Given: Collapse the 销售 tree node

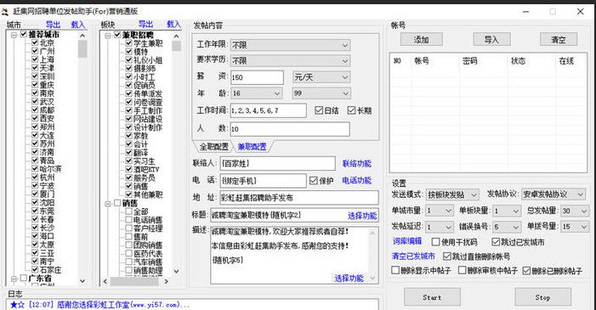Looking at the screenshot, I should [108, 203].
